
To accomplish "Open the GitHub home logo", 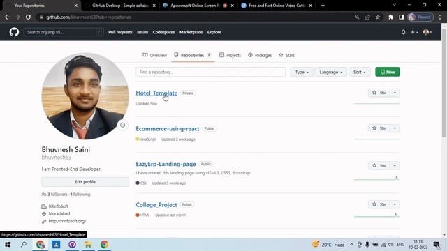I will [x=14, y=32].
